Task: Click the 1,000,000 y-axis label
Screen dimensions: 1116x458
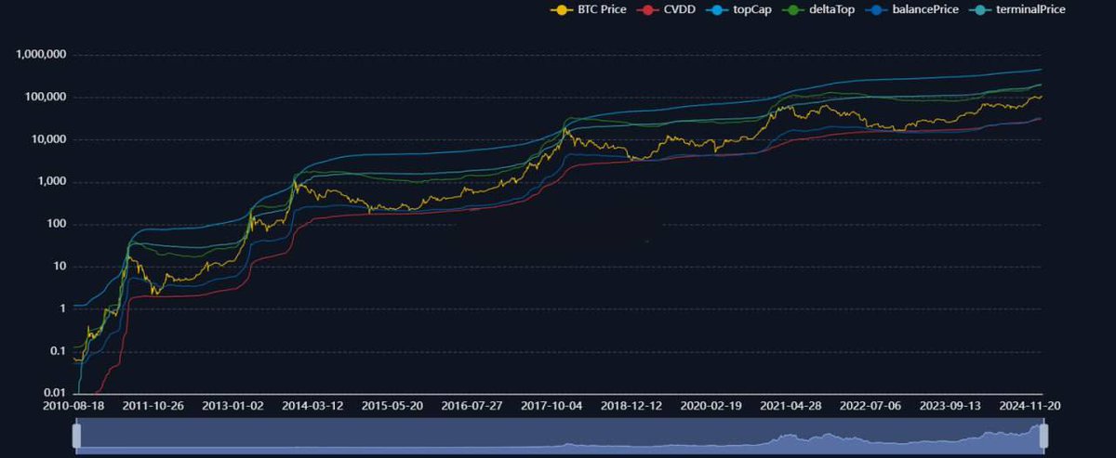Action: [x=41, y=54]
